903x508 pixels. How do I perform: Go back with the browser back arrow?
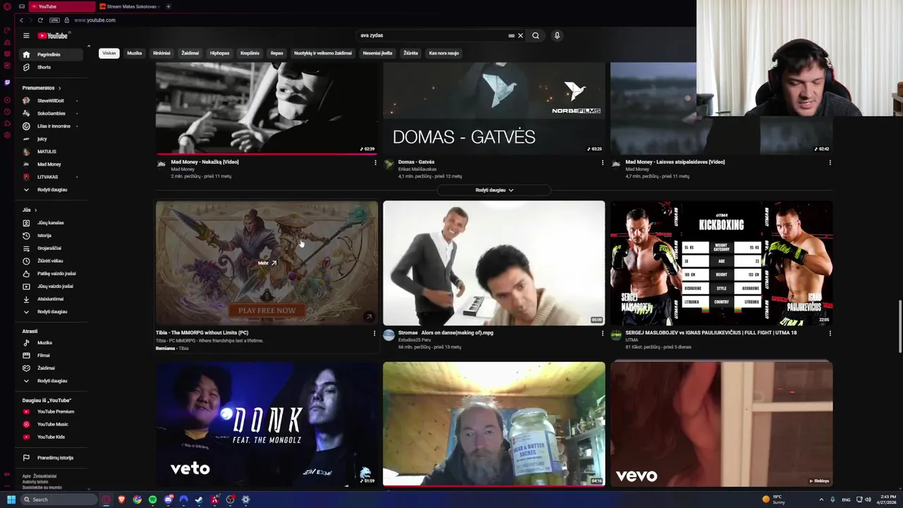tap(21, 20)
